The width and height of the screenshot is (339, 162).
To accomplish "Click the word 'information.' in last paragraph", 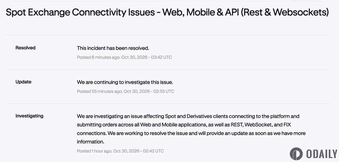I will click(91, 142).
